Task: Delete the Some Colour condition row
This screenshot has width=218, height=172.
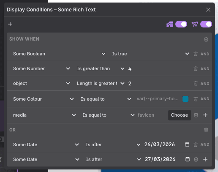Action: tap(196, 99)
